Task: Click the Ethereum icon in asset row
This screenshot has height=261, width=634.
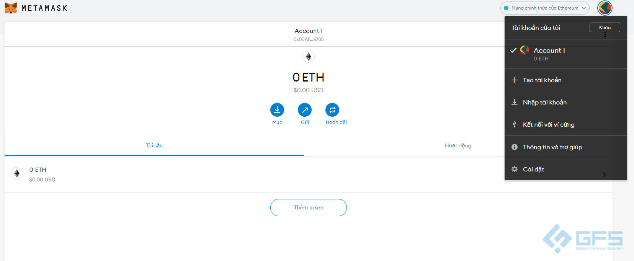Action: point(17,174)
